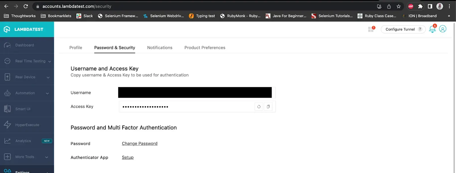Open the Bookmarklets bookmarks folder
456x173 pixels.
click(56, 16)
